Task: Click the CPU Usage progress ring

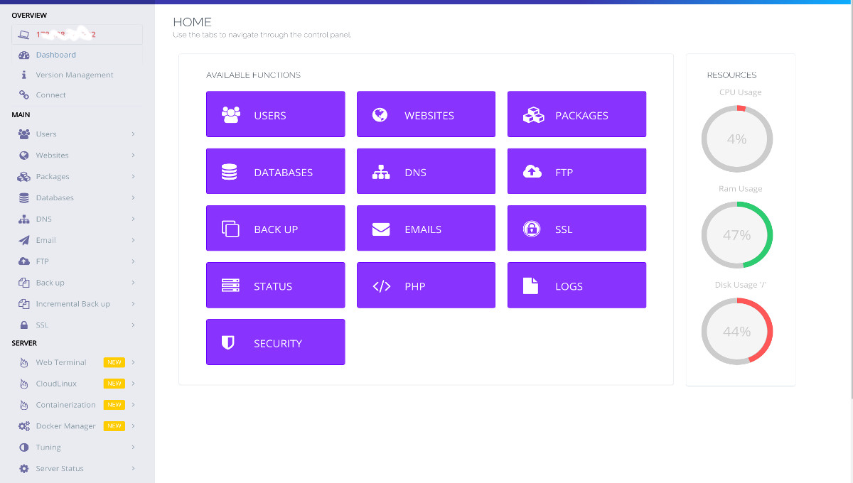Action: (737, 139)
